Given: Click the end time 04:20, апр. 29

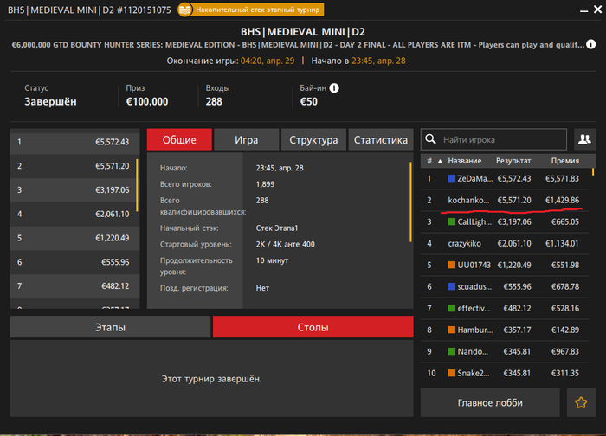Looking at the screenshot, I should (268, 61).
